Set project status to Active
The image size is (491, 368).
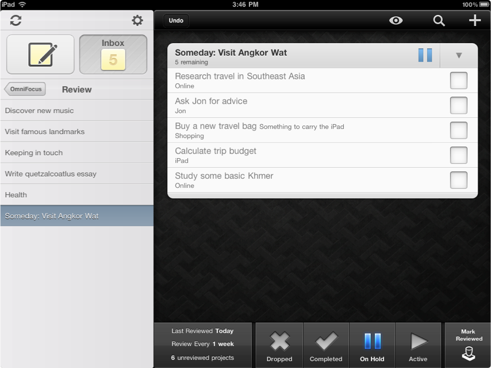point(418,346)
